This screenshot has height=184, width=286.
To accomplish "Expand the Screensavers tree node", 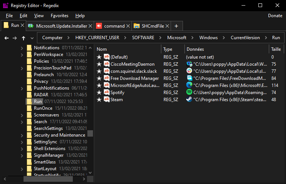I will coord(22,115).
